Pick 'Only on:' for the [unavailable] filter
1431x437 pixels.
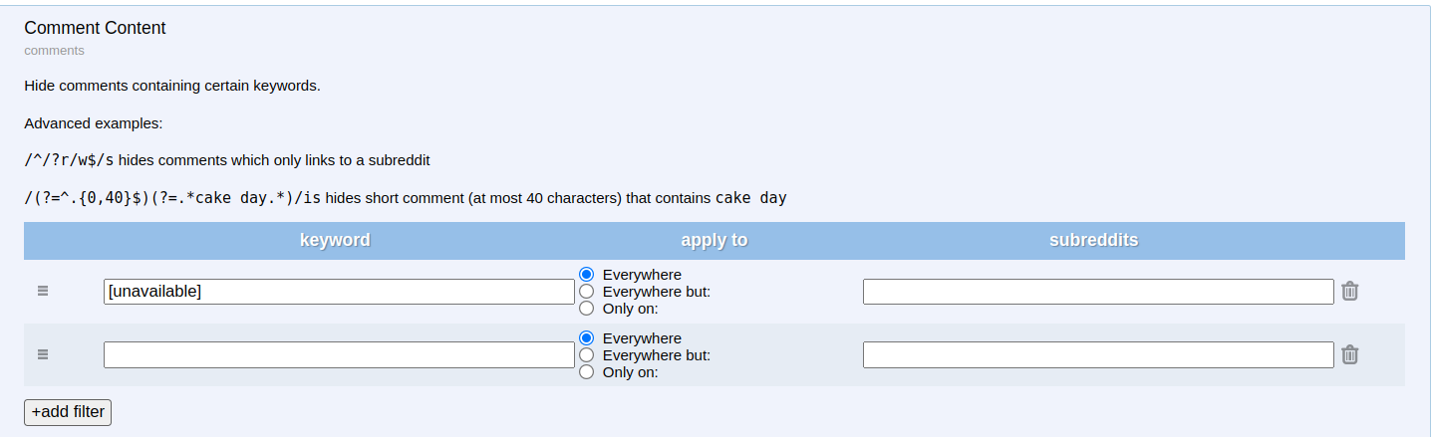[587, 308]
